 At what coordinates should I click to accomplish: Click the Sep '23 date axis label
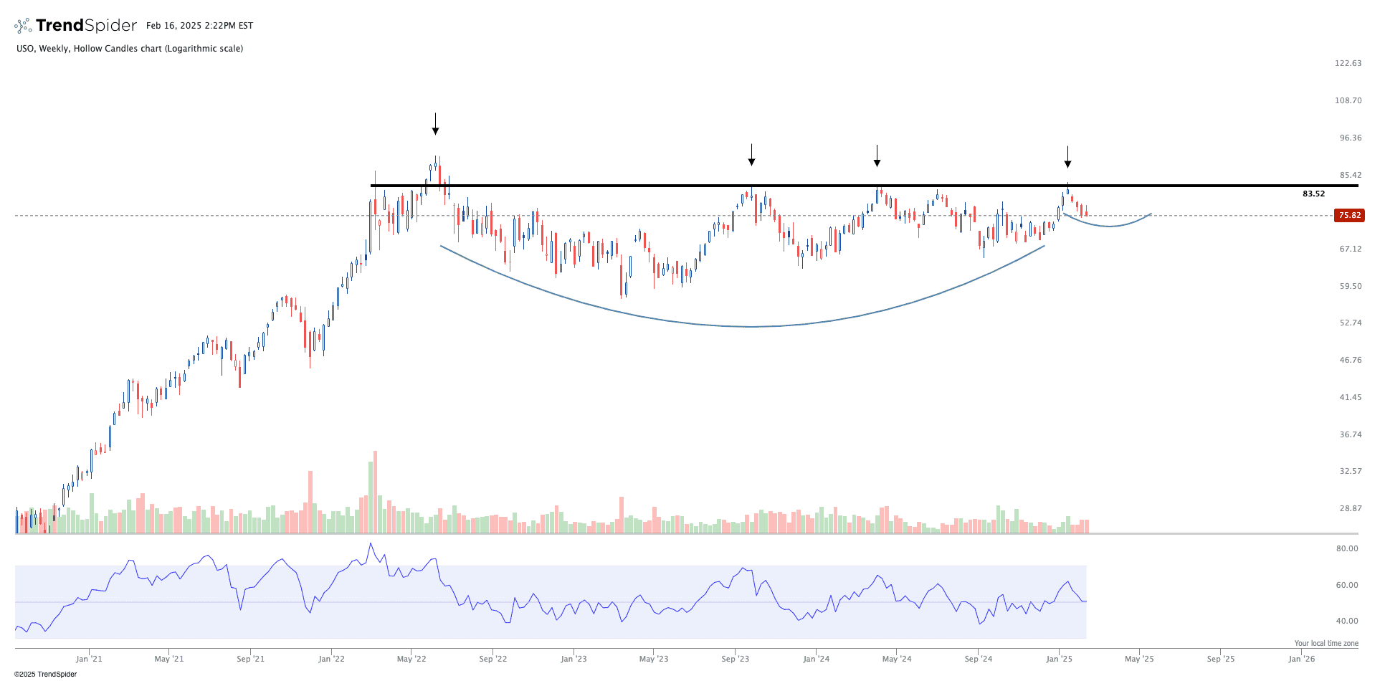tap(735, 659)
